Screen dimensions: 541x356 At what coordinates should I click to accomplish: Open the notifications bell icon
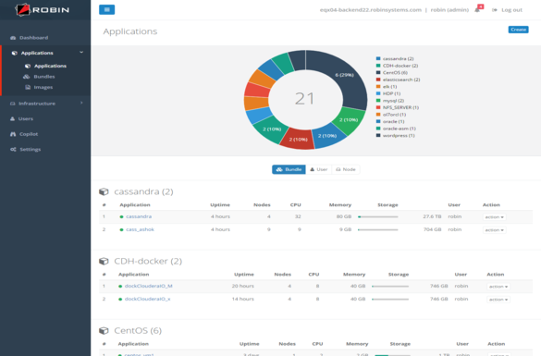pyautogui.click(x=477, y=10)
